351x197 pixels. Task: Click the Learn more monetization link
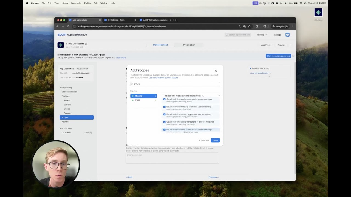[121, 58]
